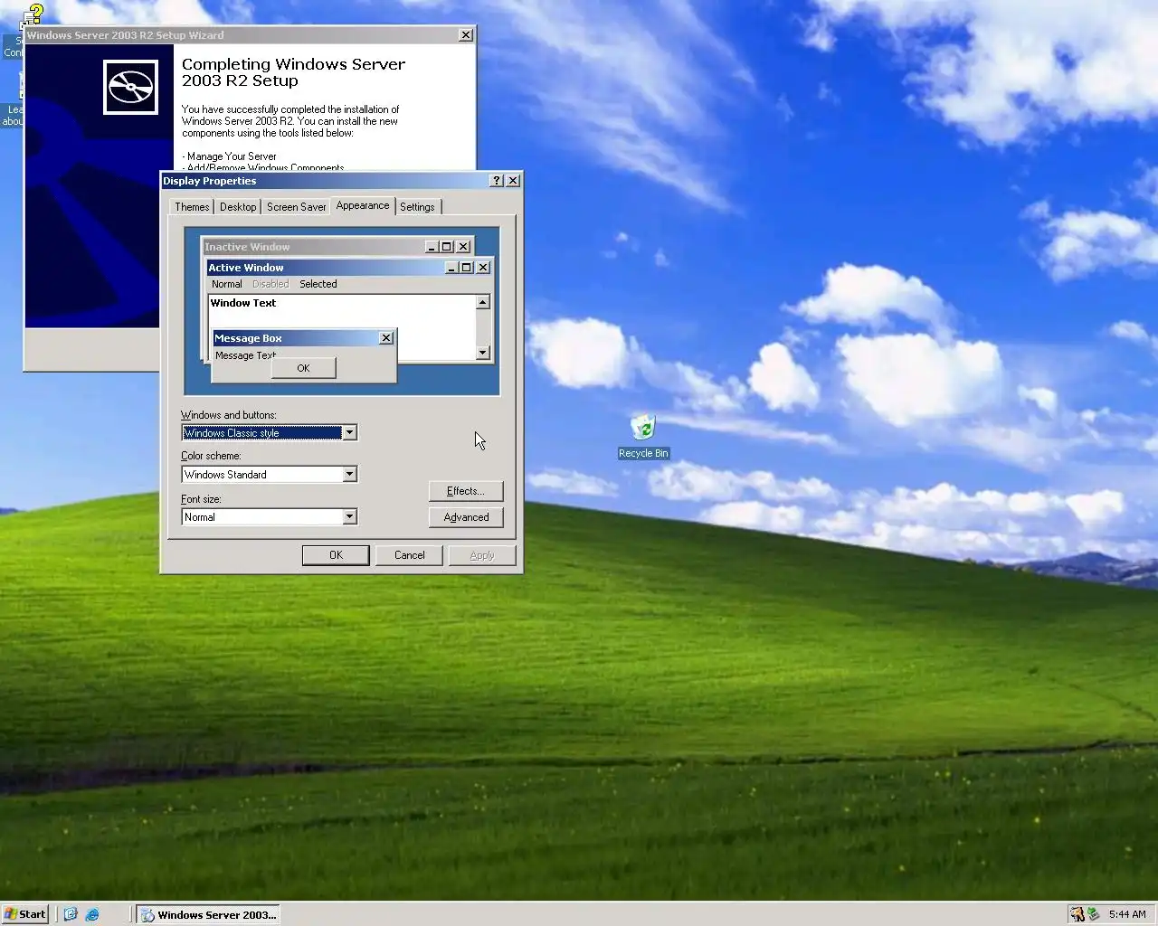Screen dimensions: 1158x926
Task: Click the Completing Windows Server 2003 R2 Setup heading
Action: tap(293, 72)
